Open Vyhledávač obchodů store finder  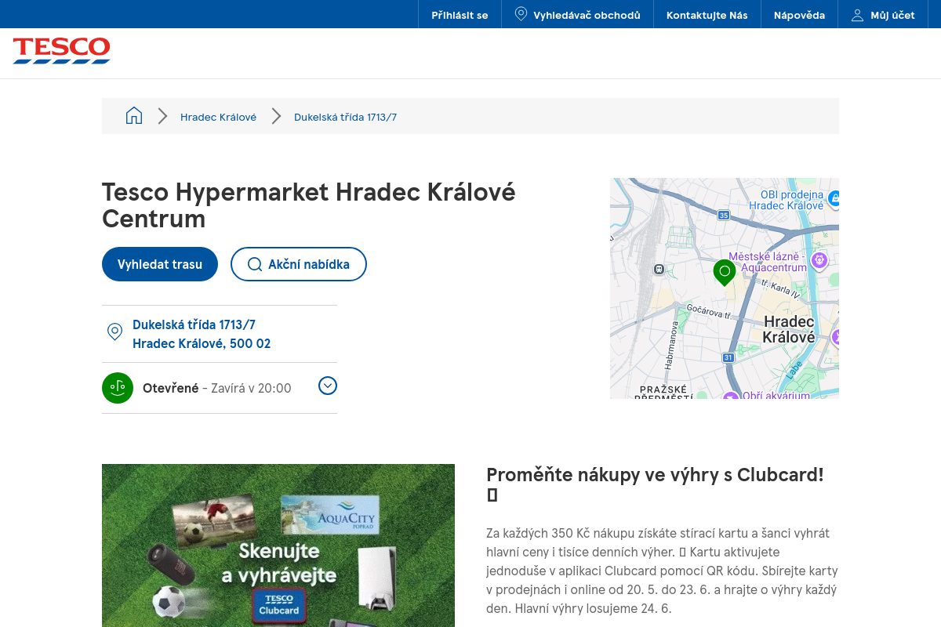click(577, 15)
